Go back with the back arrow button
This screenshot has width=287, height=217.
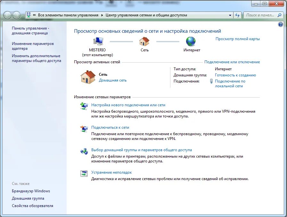(8, 15)
